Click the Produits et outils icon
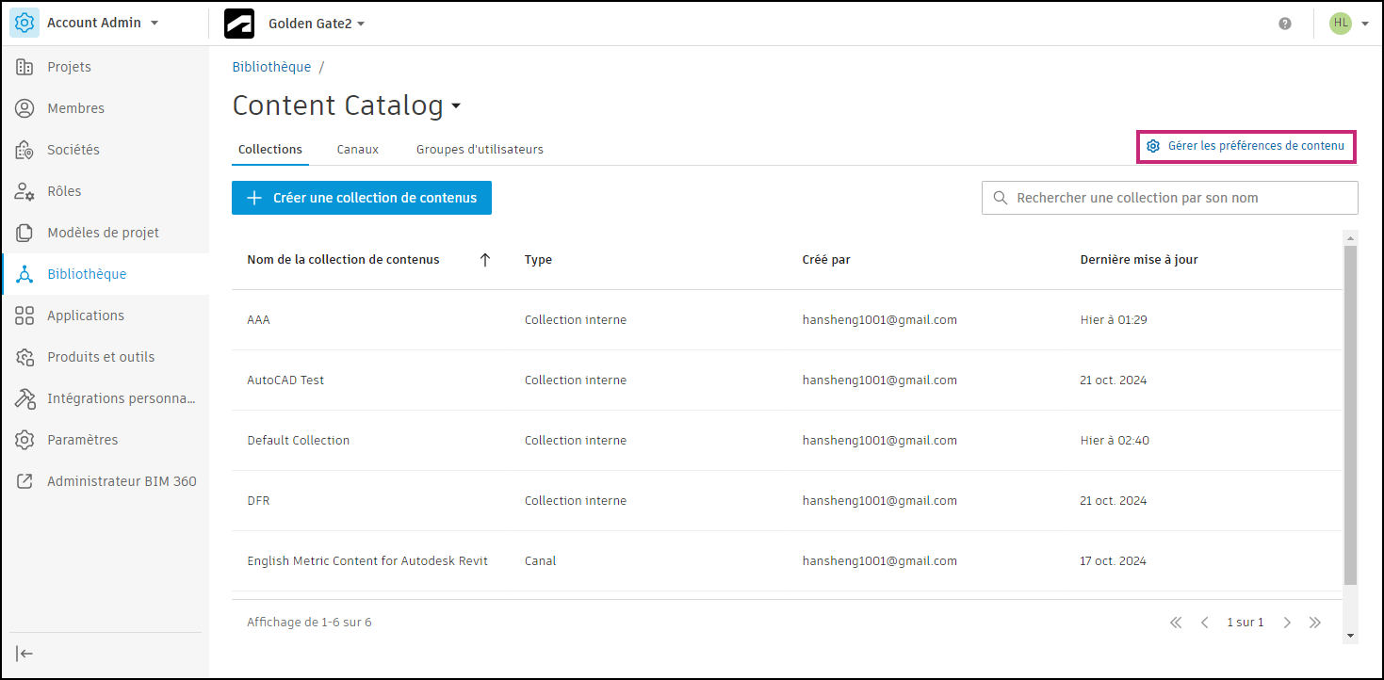Screen dimensions: 1384x680 pyautogui.click(x=24, y=357)
